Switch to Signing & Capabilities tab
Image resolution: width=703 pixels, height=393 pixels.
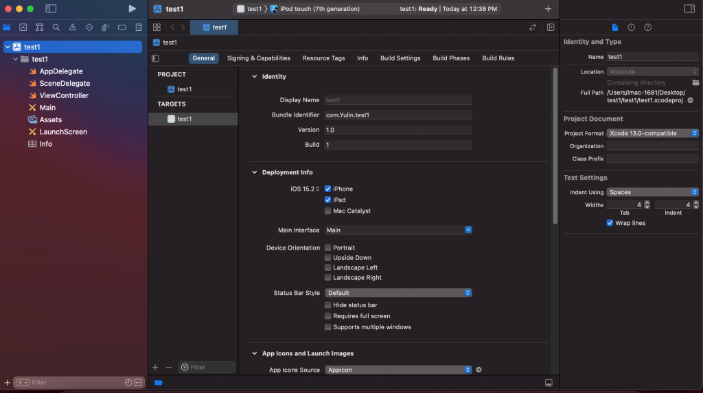tap(259, 58)
